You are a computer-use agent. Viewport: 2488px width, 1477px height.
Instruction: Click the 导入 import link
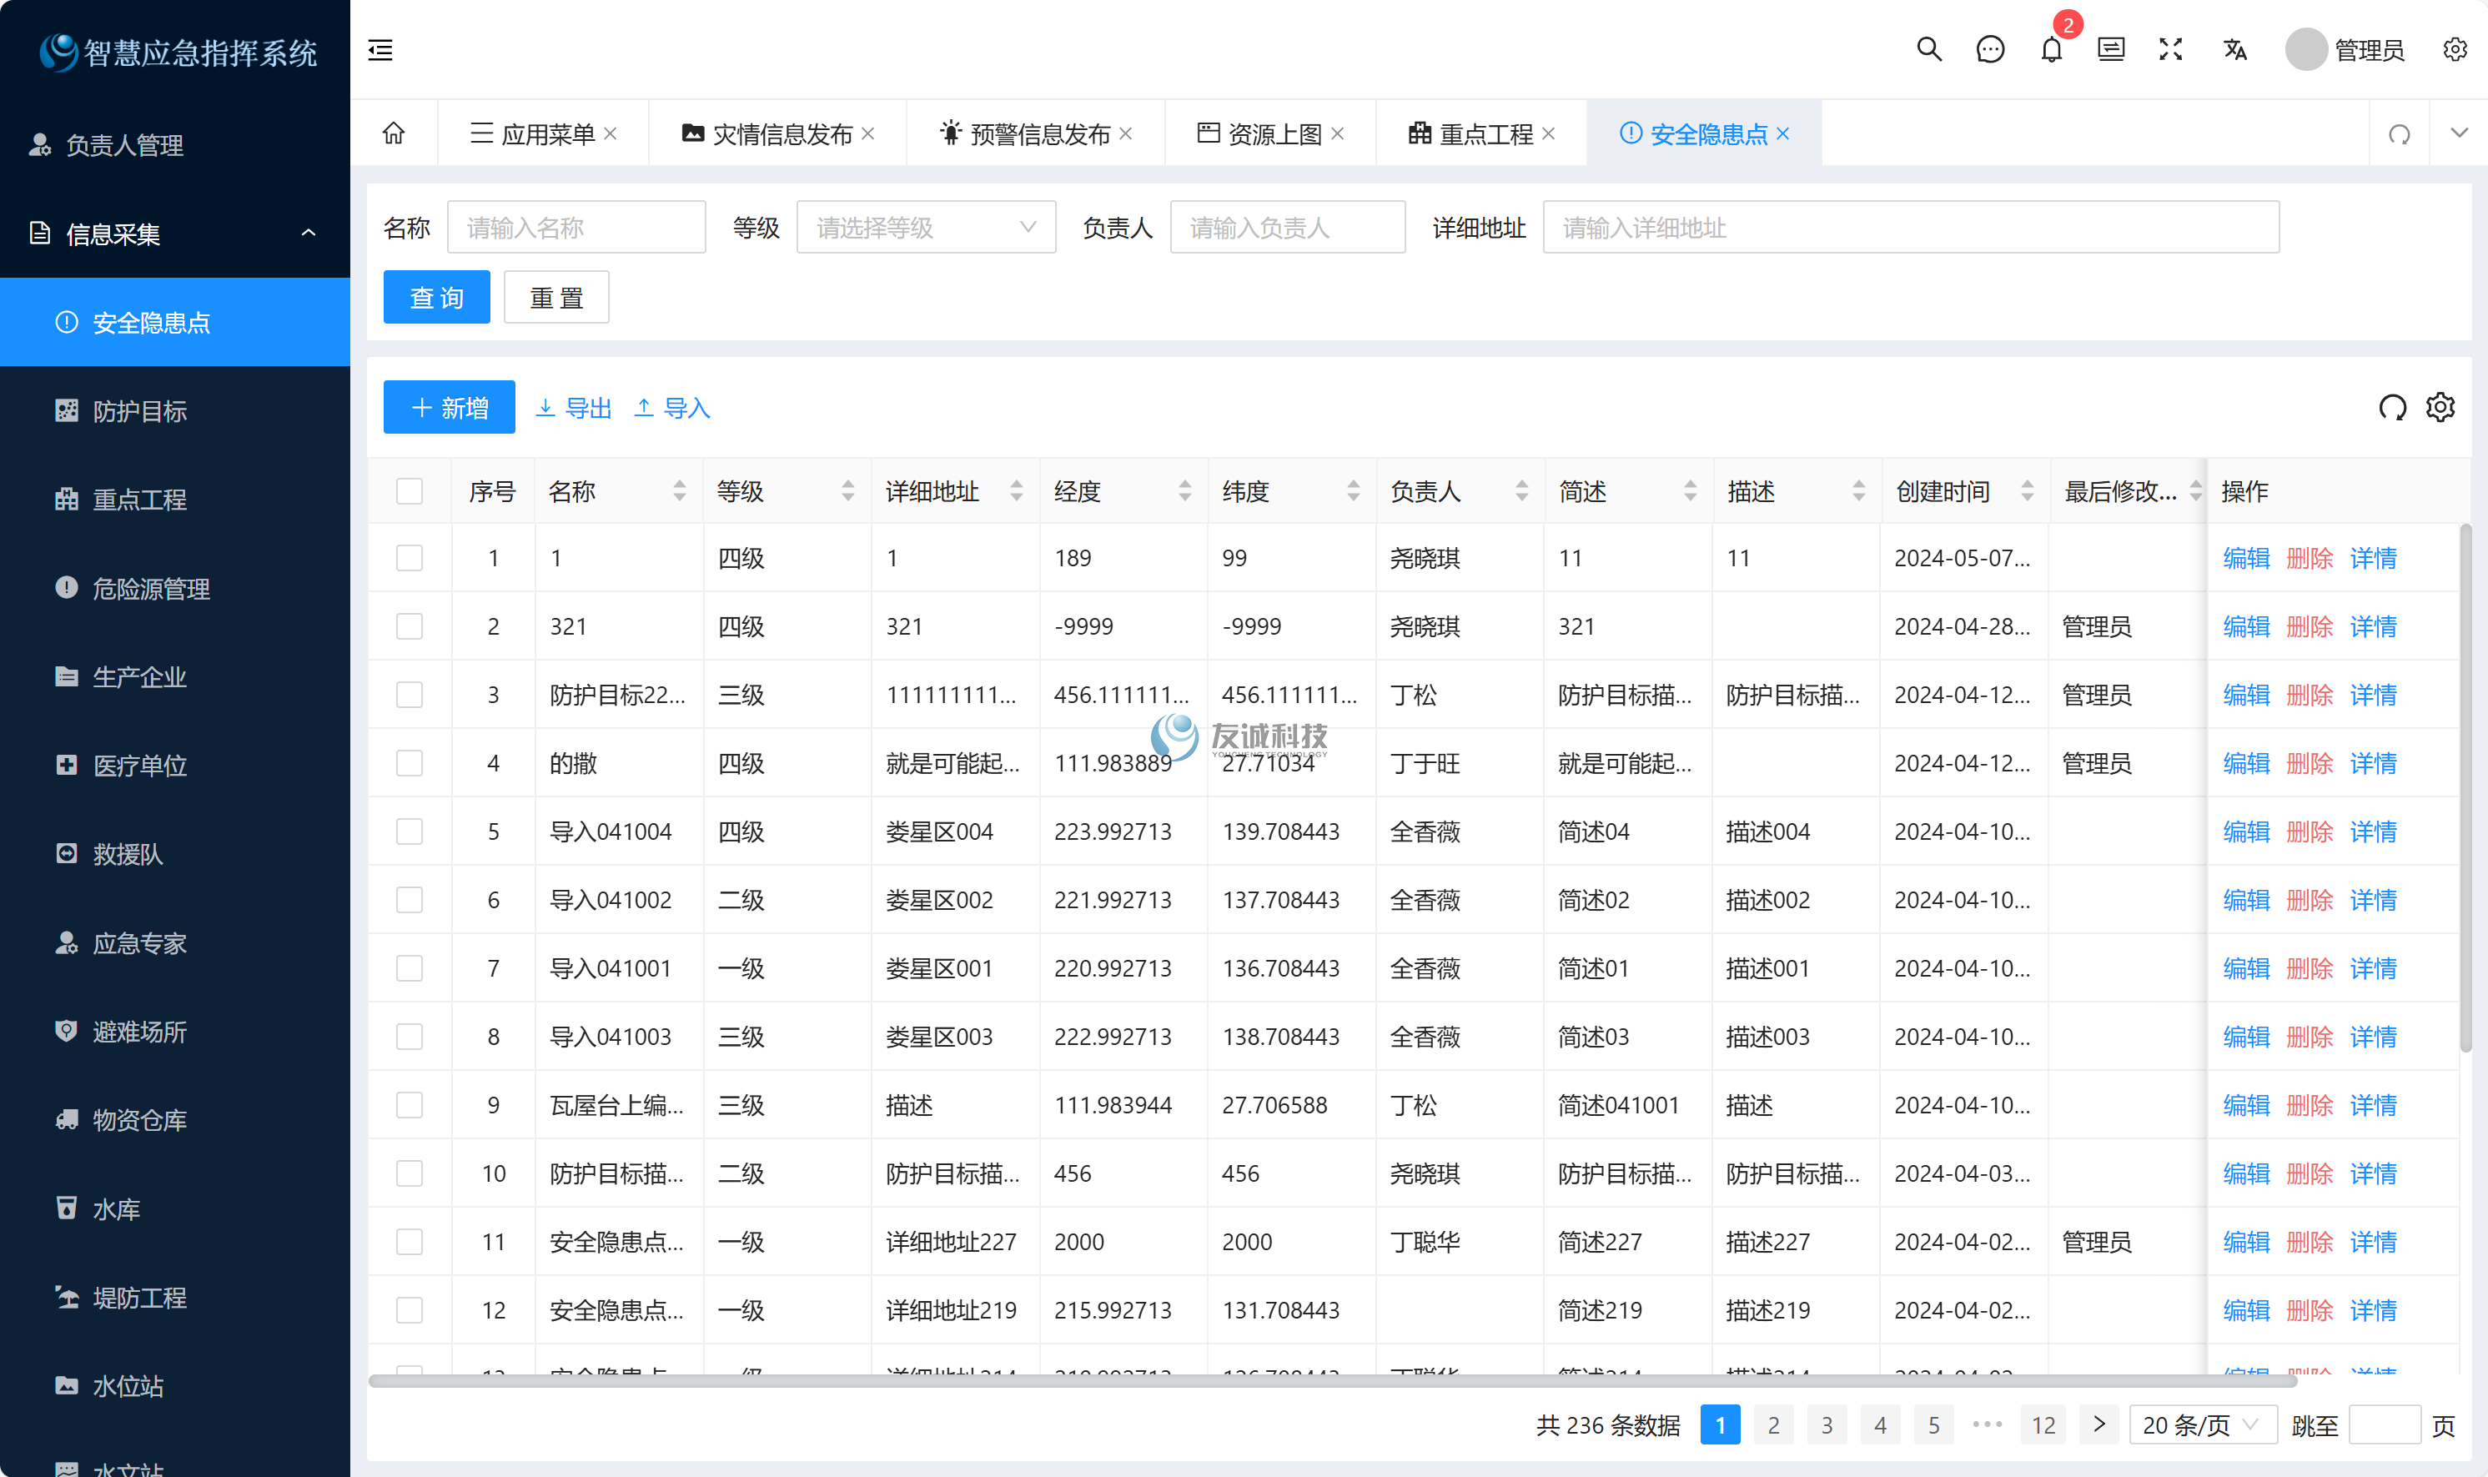[671, 408]
